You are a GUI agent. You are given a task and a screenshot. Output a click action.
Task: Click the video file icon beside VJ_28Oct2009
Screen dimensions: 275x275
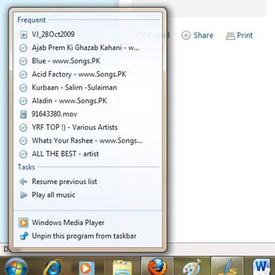(x=24, y=35)
